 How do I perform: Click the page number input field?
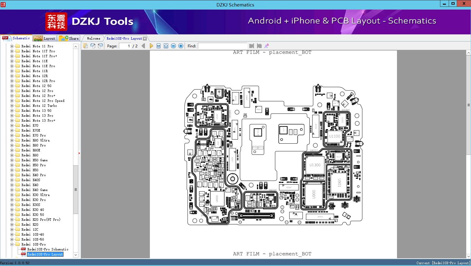point(125,46)
